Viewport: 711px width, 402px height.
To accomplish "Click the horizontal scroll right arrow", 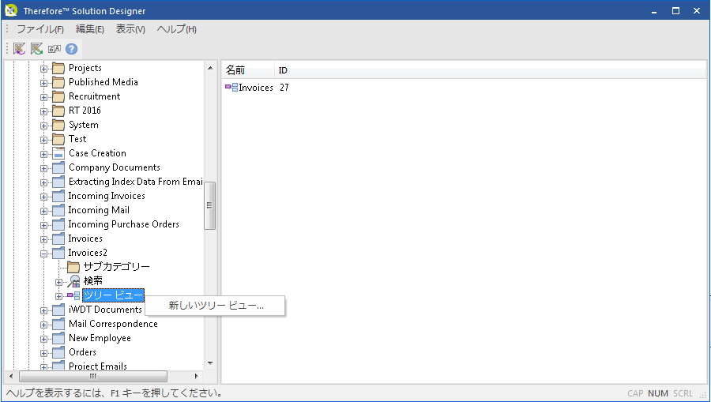I will [197, 376].
